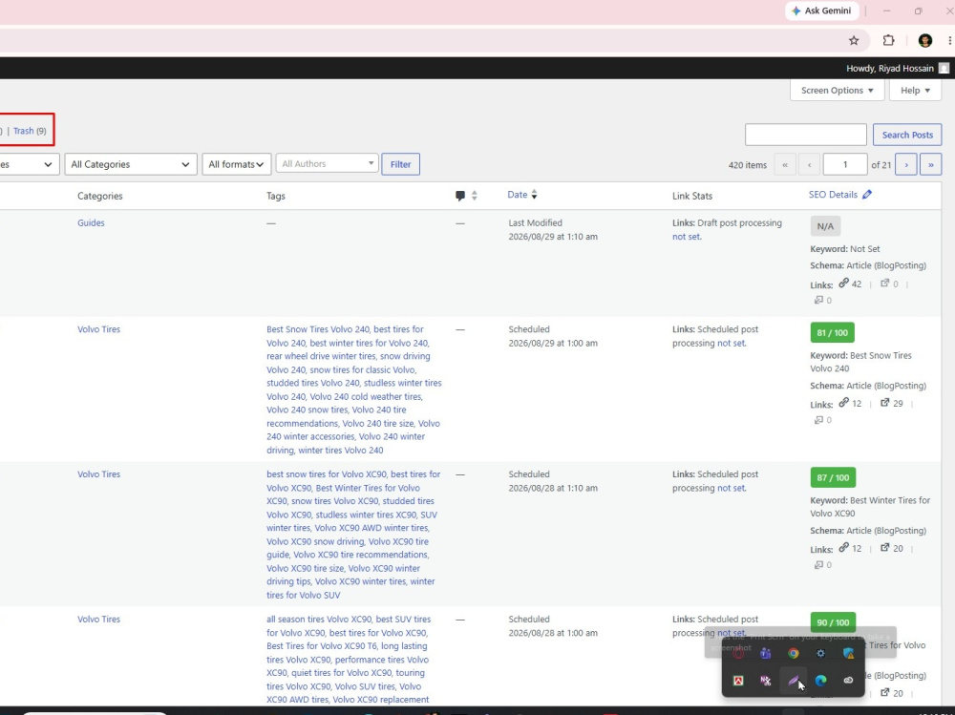
Task: Open the All formats dropdown
Action: pos(236,164)
